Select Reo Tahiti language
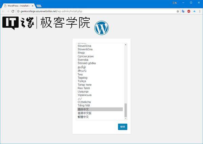The height and width of the screenshot is (144, 203). [x=84, y=88]
